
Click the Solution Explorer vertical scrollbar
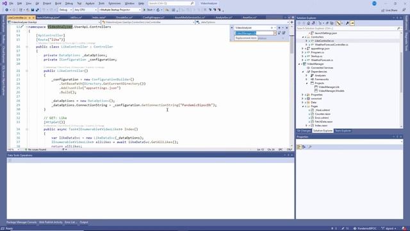(x=402, y=73)
